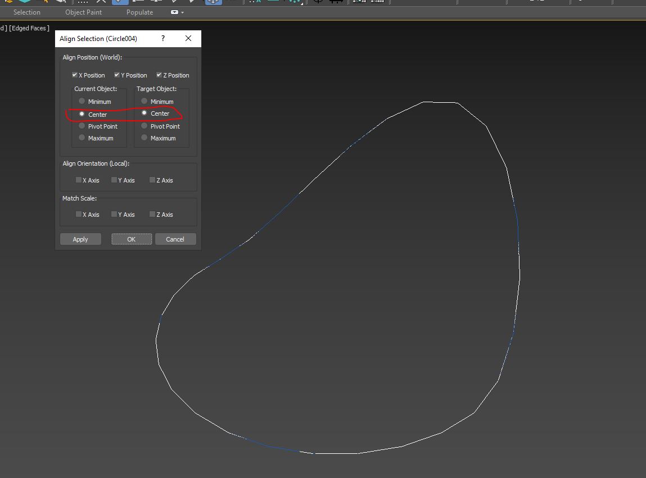Screen dimensions: 646x478
Task: Select Pivot Point for Current Object
Action: pyautogui.click(x=82, y=126)
